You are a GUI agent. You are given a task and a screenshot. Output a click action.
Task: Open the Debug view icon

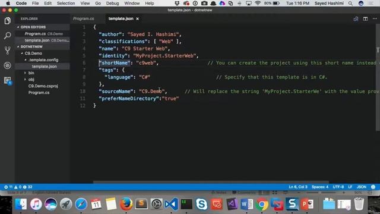pyautogui.click(x=7, y=65)
